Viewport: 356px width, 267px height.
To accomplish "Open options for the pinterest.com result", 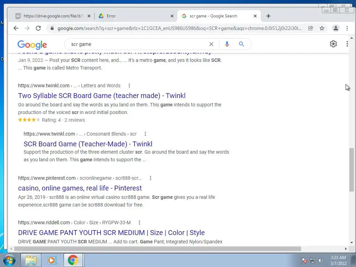I will [150, 178].
